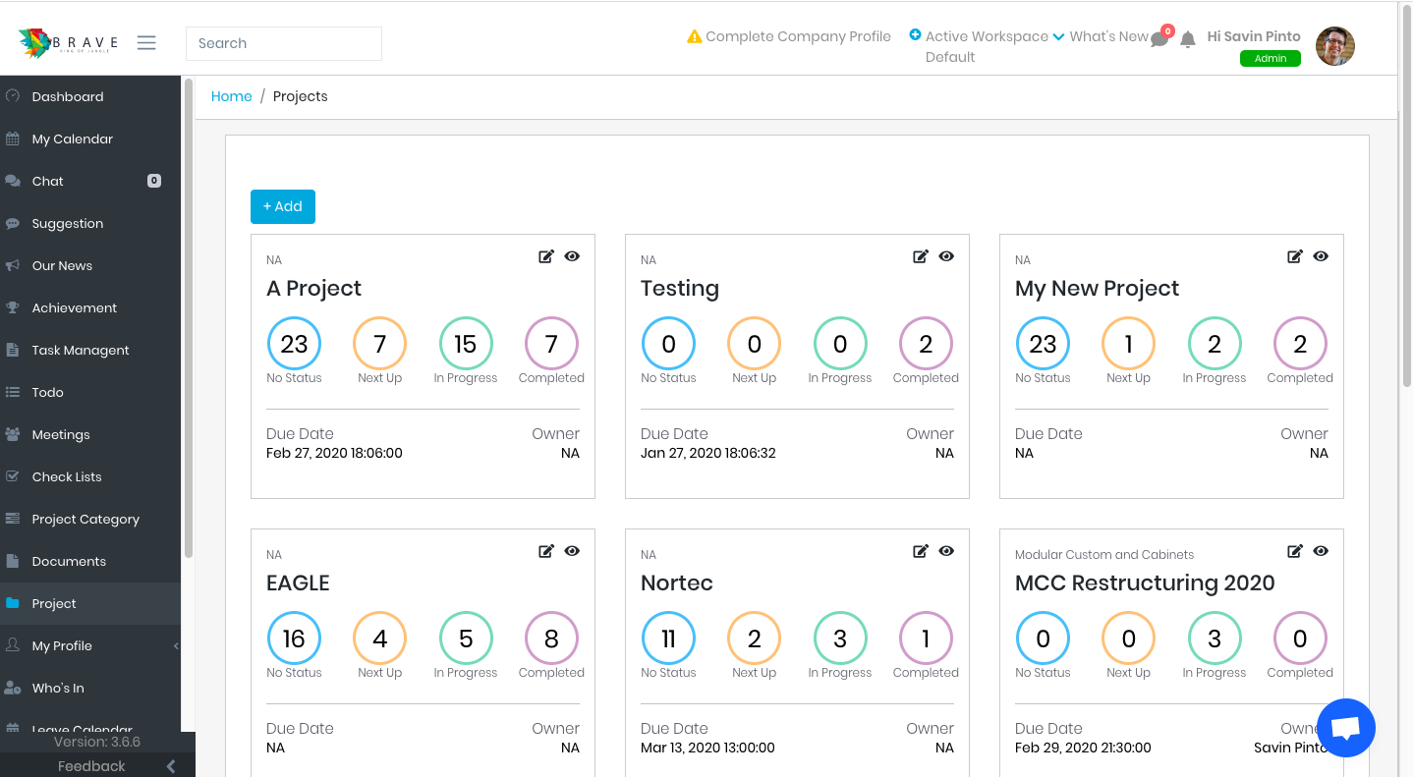1413x777 pixels.
Task: Open Task Managent in the sidebar
Action: [x=90, y=350]
